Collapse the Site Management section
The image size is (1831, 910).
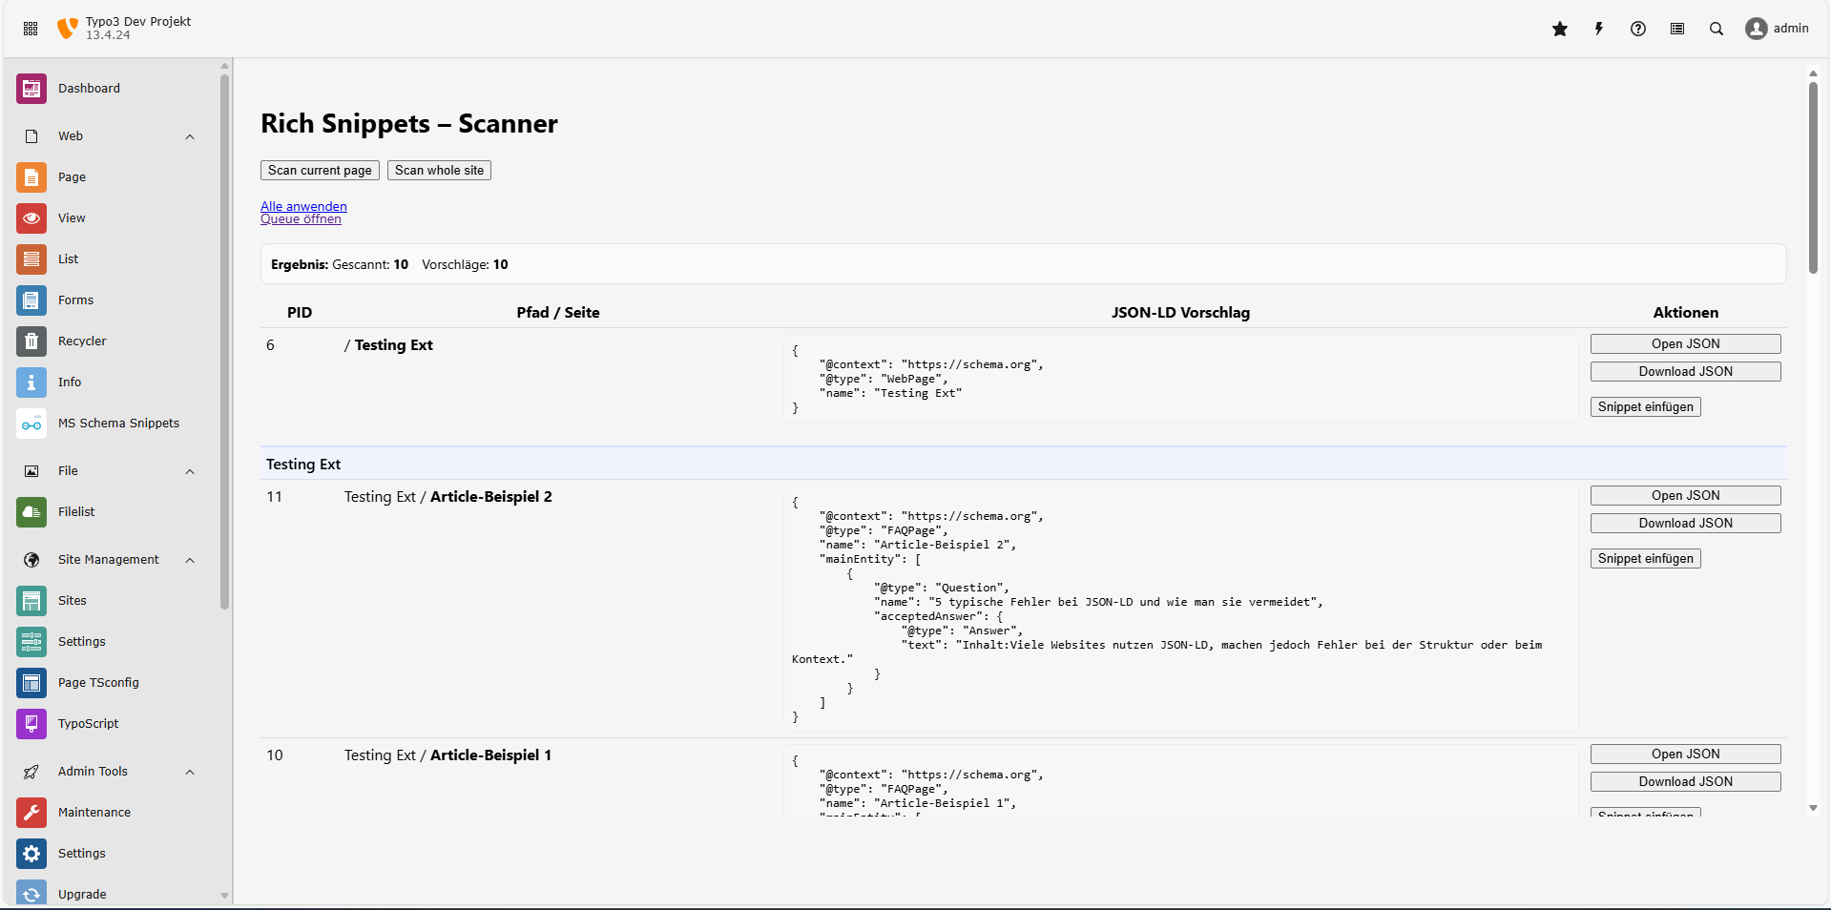pos(189,560)
